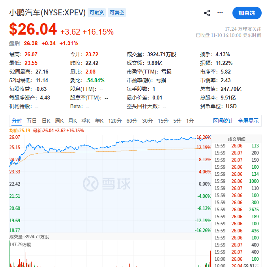Open the 季K chart tab
The image size is (264, 267).
tap(86, 121)
